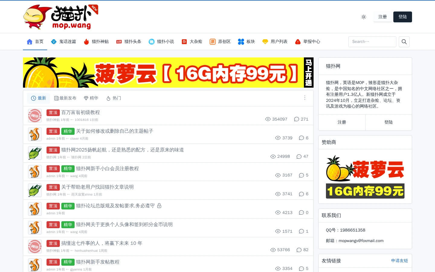Click view count eye icon showing 354097
Screen dimensions: 435x272
click(268, 119)
